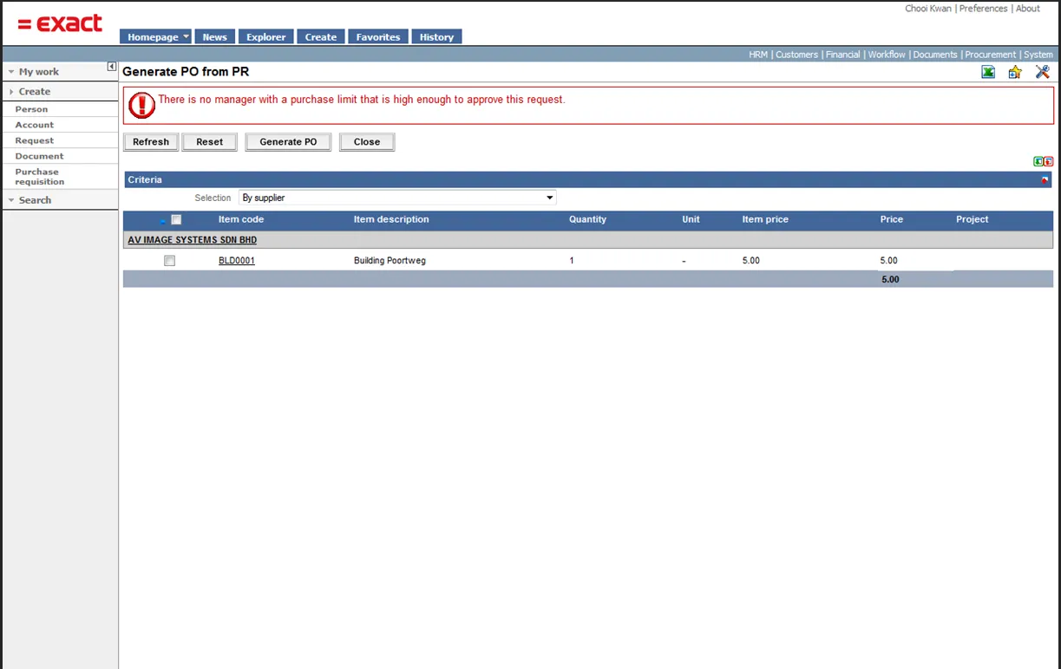Expand the Create sidebar section
The image size is (1061, 669).
pos(11,92)
